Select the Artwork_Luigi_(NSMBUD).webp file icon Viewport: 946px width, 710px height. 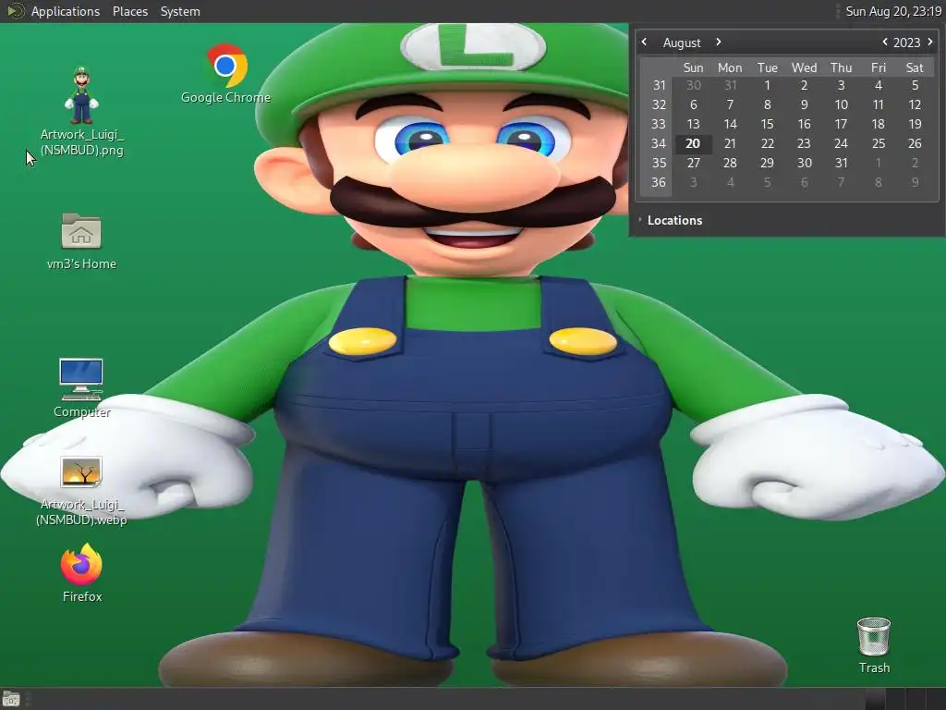[x=81, y=491]
